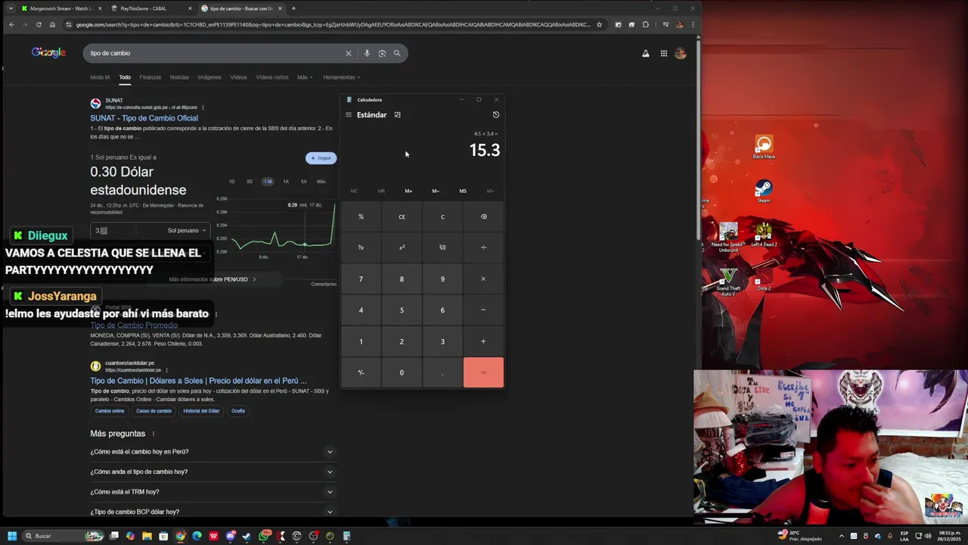Expand ¿Cómo está el cambio hoy en Perú?
Viewport: 968px width, 545px height.
(x=213, y=452)
